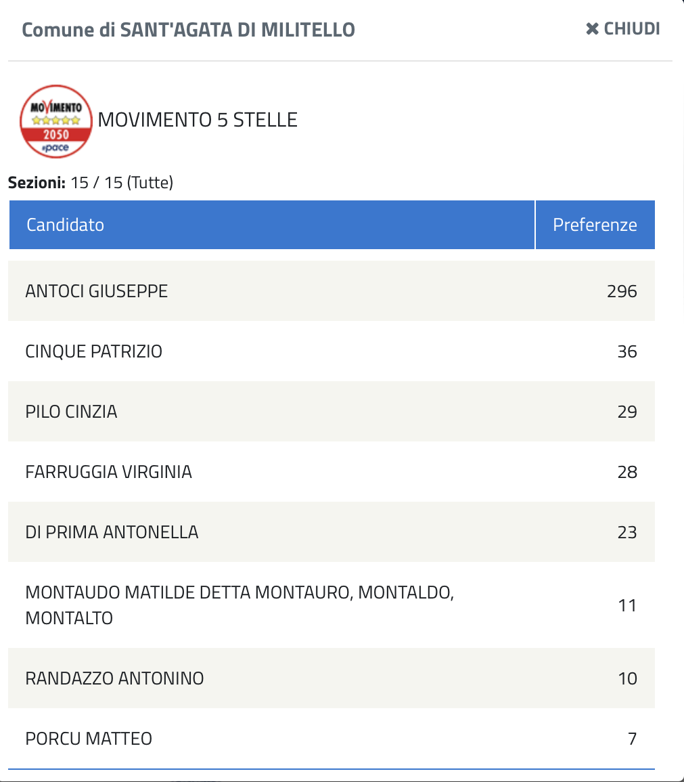Screen dimensions: 684x782
Task: Click the Comune di SANT'AGATA DI MILITELLO title
Action: point(189,30)
